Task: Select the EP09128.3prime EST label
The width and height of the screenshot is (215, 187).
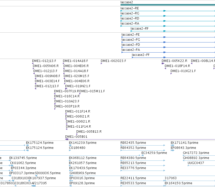Action: (82, 183)
